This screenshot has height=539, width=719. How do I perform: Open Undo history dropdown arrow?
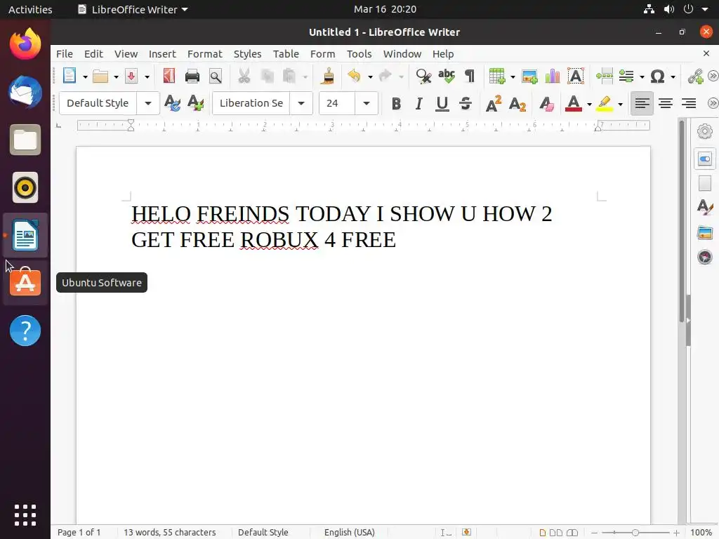pos(369,76)
